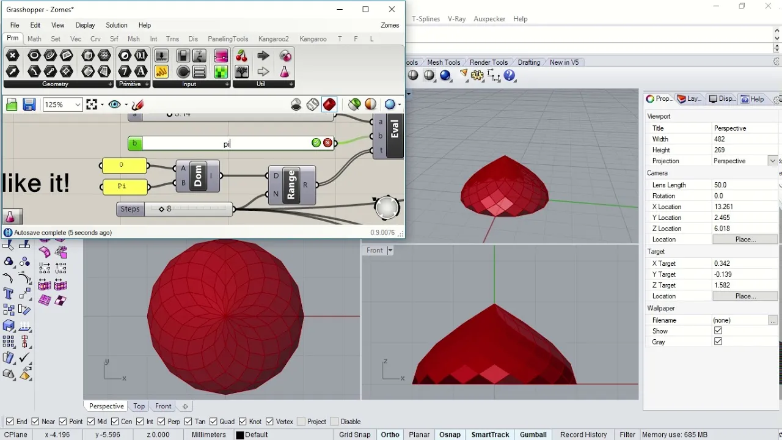Click the Rhino Options gear icon
782x440 pixels.
coord(477,75)
